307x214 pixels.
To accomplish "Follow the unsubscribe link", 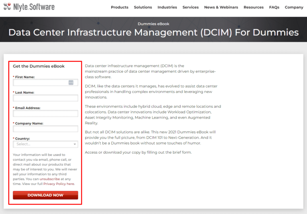I will point(50,179).
